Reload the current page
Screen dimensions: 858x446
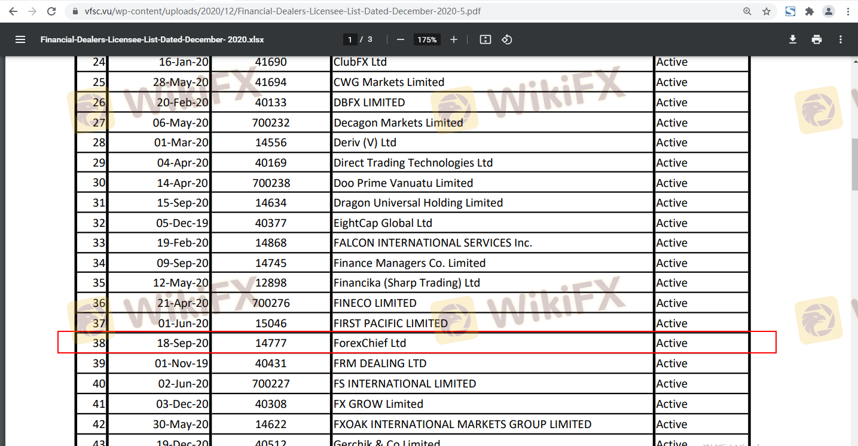tap(51, 11)
